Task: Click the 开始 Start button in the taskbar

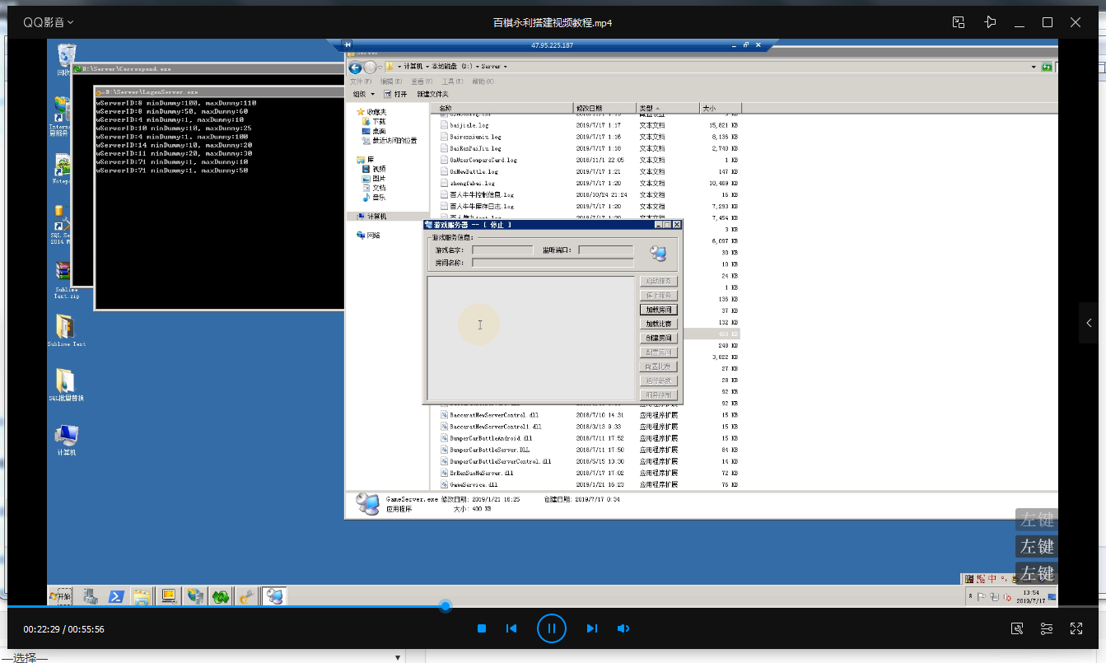Action: tap(60, 596)
